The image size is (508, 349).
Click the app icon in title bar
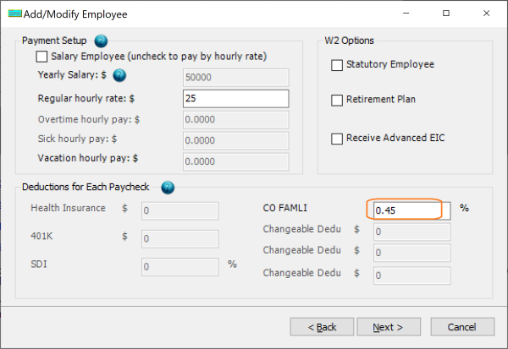(x=14, y=14)
